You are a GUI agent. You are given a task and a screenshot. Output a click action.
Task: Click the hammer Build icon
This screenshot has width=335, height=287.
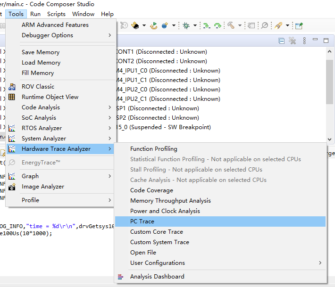231,25
